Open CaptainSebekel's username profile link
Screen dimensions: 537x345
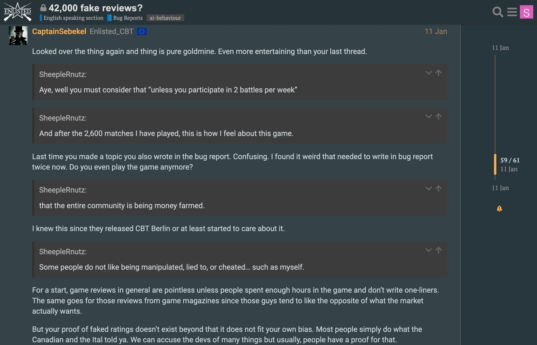tap(59, 31)
